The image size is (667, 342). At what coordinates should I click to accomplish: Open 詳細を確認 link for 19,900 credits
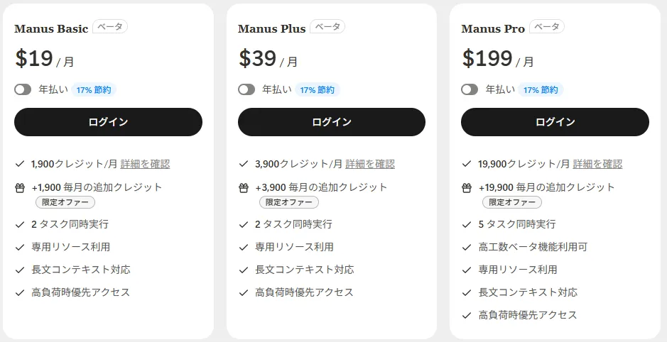(x=597, y=164)
